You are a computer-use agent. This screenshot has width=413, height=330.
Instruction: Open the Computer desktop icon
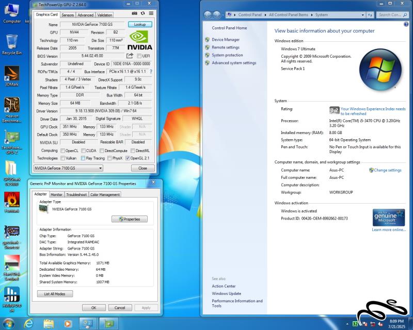[11, 14]
